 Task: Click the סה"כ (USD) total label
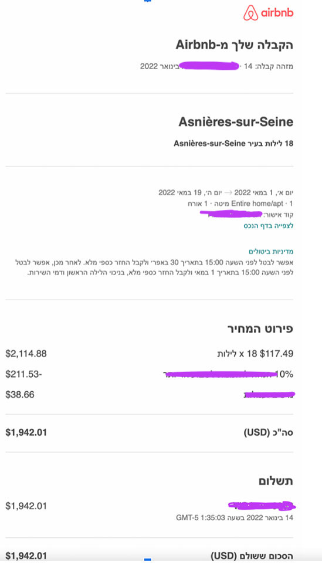click(x=269, y=432)
